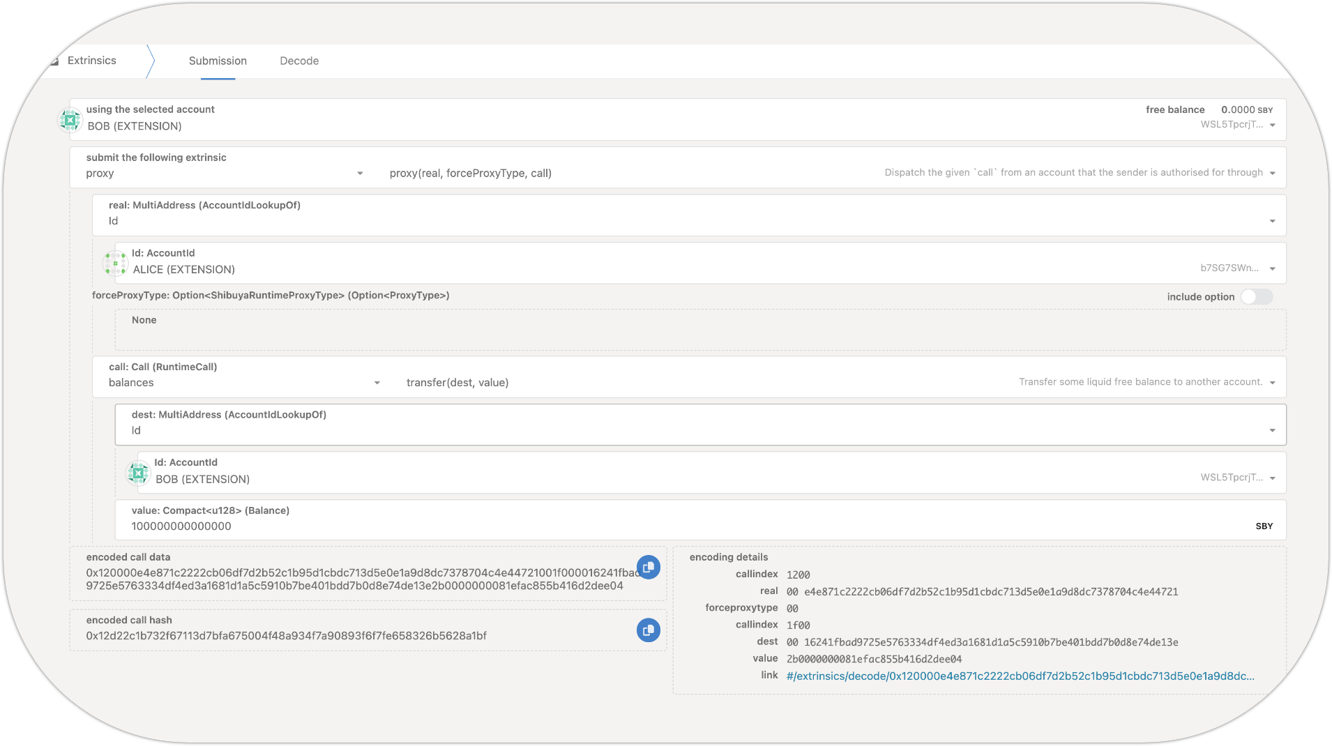
Task: Copy the encoded call data
Action: [648, 568]
